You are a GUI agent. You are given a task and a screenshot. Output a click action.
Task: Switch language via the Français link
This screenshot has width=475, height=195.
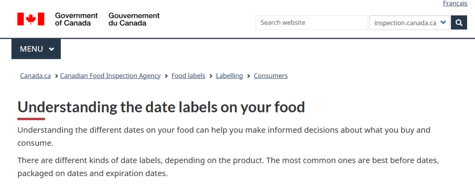[x=455, y=4]
